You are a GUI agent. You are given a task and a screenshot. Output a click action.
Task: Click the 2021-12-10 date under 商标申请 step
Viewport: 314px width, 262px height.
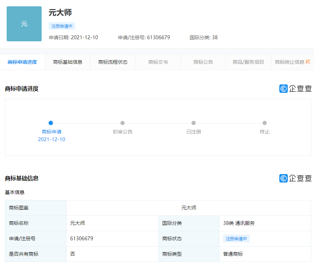51,139
